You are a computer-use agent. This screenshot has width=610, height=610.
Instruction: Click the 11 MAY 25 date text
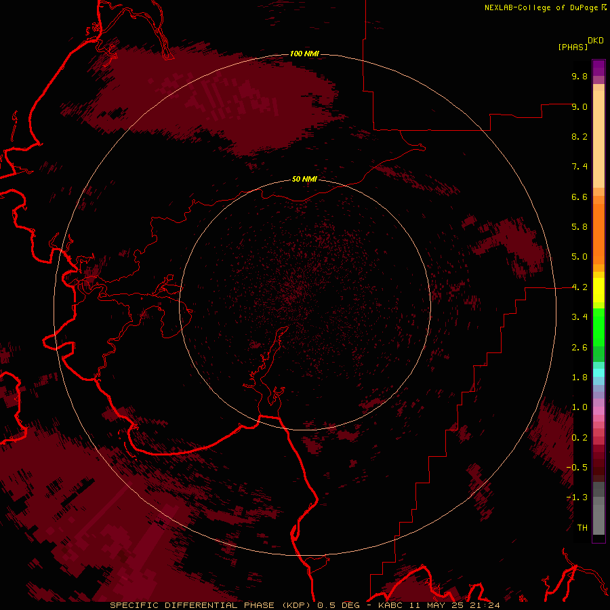(x=436, y=605)
